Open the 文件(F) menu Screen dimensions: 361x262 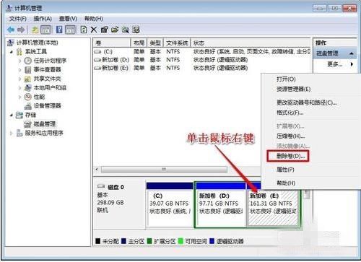18,19
